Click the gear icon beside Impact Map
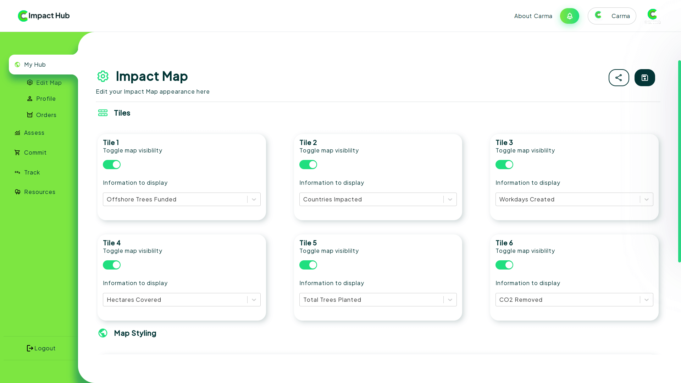 click(x=103, y=76)
